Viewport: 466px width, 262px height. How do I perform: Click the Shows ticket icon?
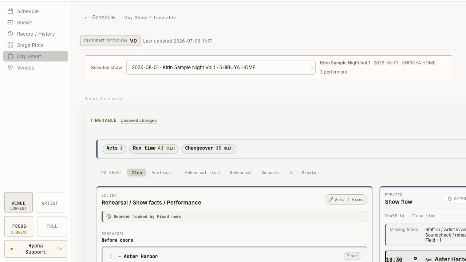click(11, 23)
